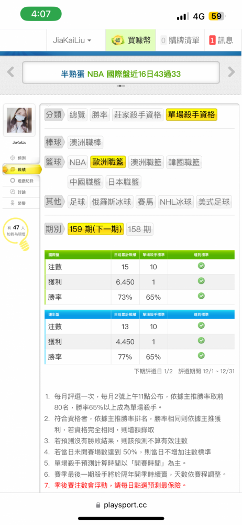The width and height of the screenshot is (242, 525).
Task: Open the 購牌清單 purchase list
Action: [180, 40]
